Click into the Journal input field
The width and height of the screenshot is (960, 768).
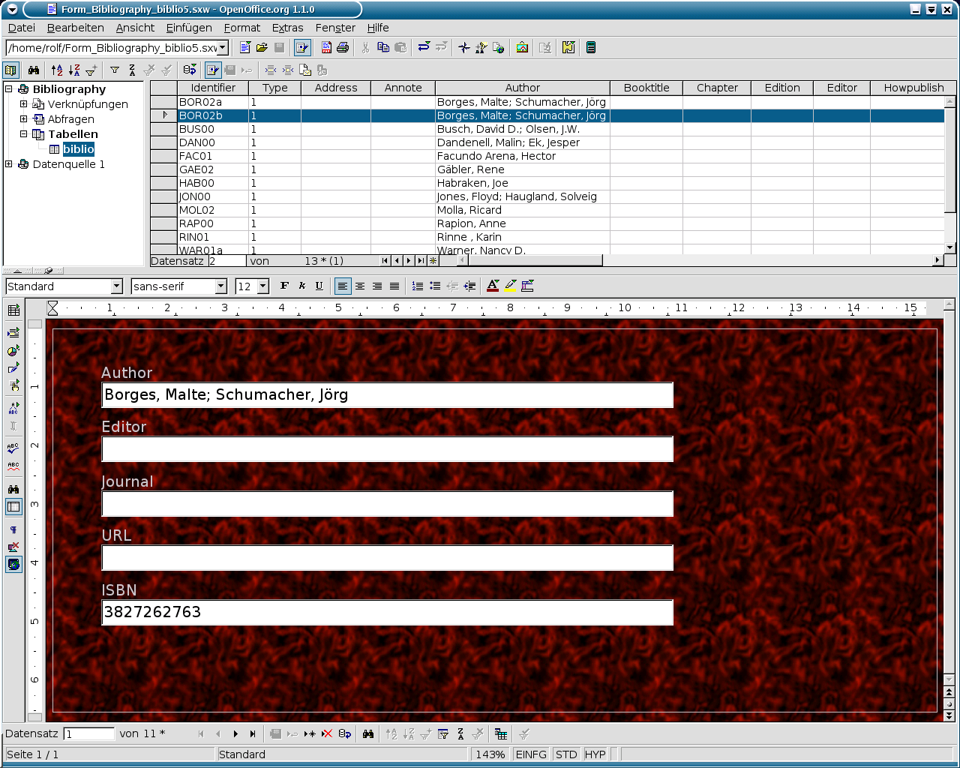click(x=387, y=504)
